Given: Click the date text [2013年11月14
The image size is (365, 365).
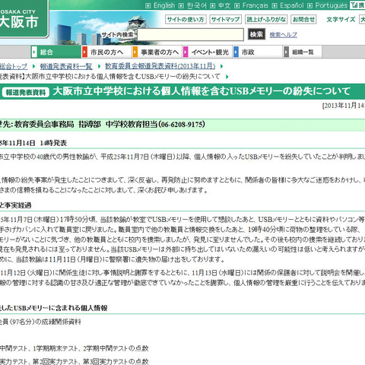Looking at the screenshot, I should [344, 106].
